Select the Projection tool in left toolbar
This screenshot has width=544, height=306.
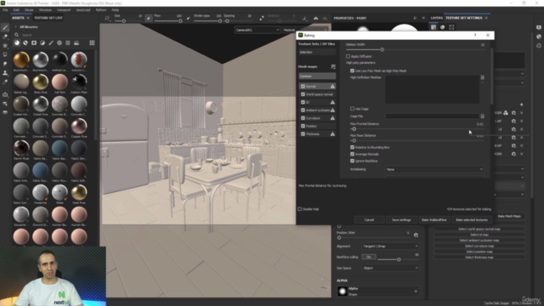pyautogui.click(x=5, y=45)
